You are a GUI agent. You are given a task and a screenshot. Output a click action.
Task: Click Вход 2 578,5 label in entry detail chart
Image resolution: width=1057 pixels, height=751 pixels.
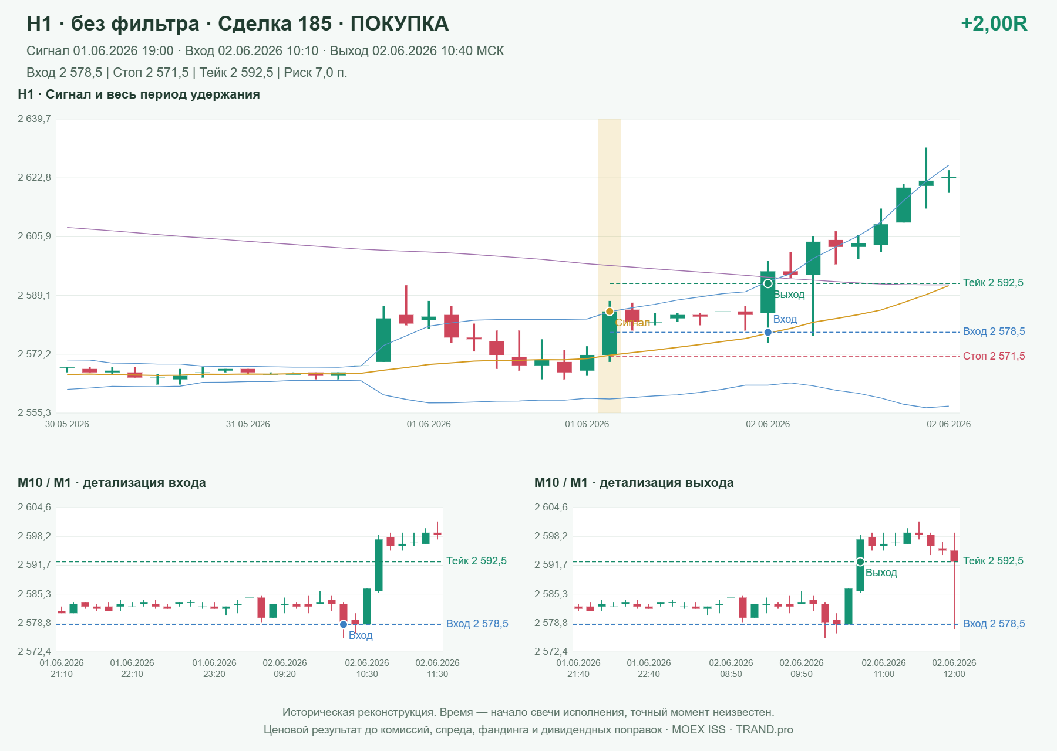pyautogui.click(x=477, y=624)
